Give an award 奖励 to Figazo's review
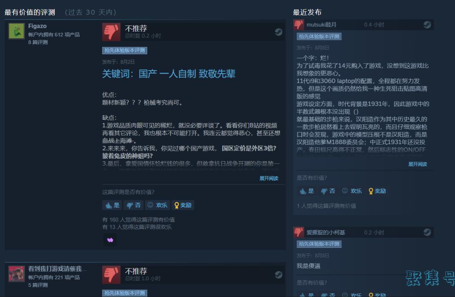This screenshot has width=455, height=297. click(183, 205)
